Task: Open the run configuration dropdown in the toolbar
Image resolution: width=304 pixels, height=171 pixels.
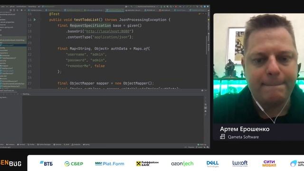Action: [147, 7]
